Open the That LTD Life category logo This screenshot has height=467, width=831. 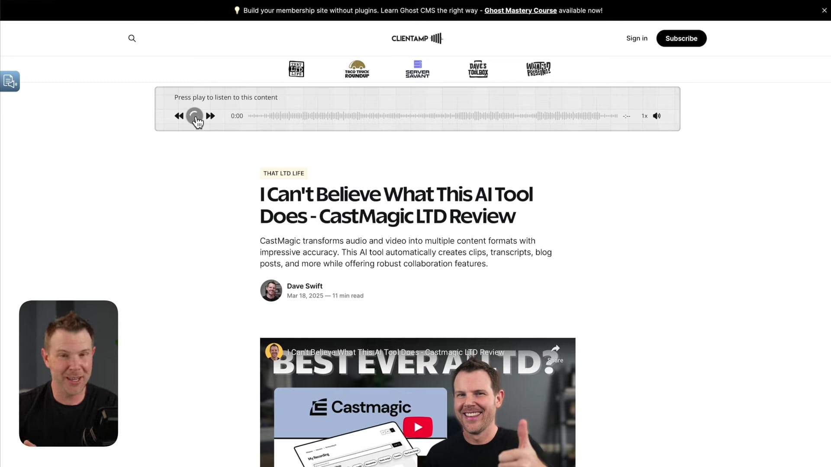(296, 69)
